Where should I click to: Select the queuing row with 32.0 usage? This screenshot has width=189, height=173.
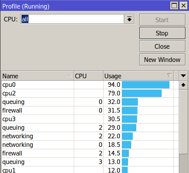tap(90, 102)
